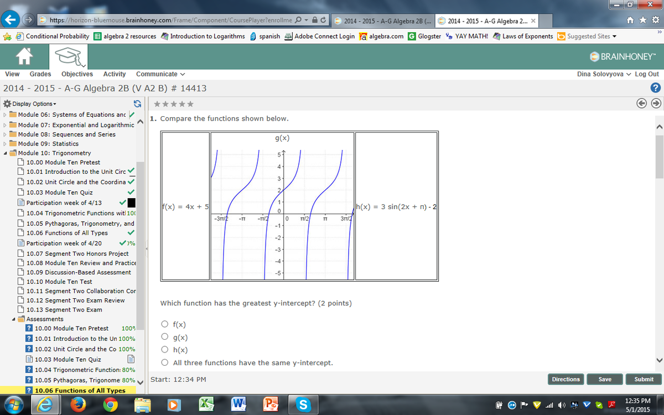The image size is (664, 415).
Task: Open Laws of Exponents bookmark
Action: click(x=522, y=36)
